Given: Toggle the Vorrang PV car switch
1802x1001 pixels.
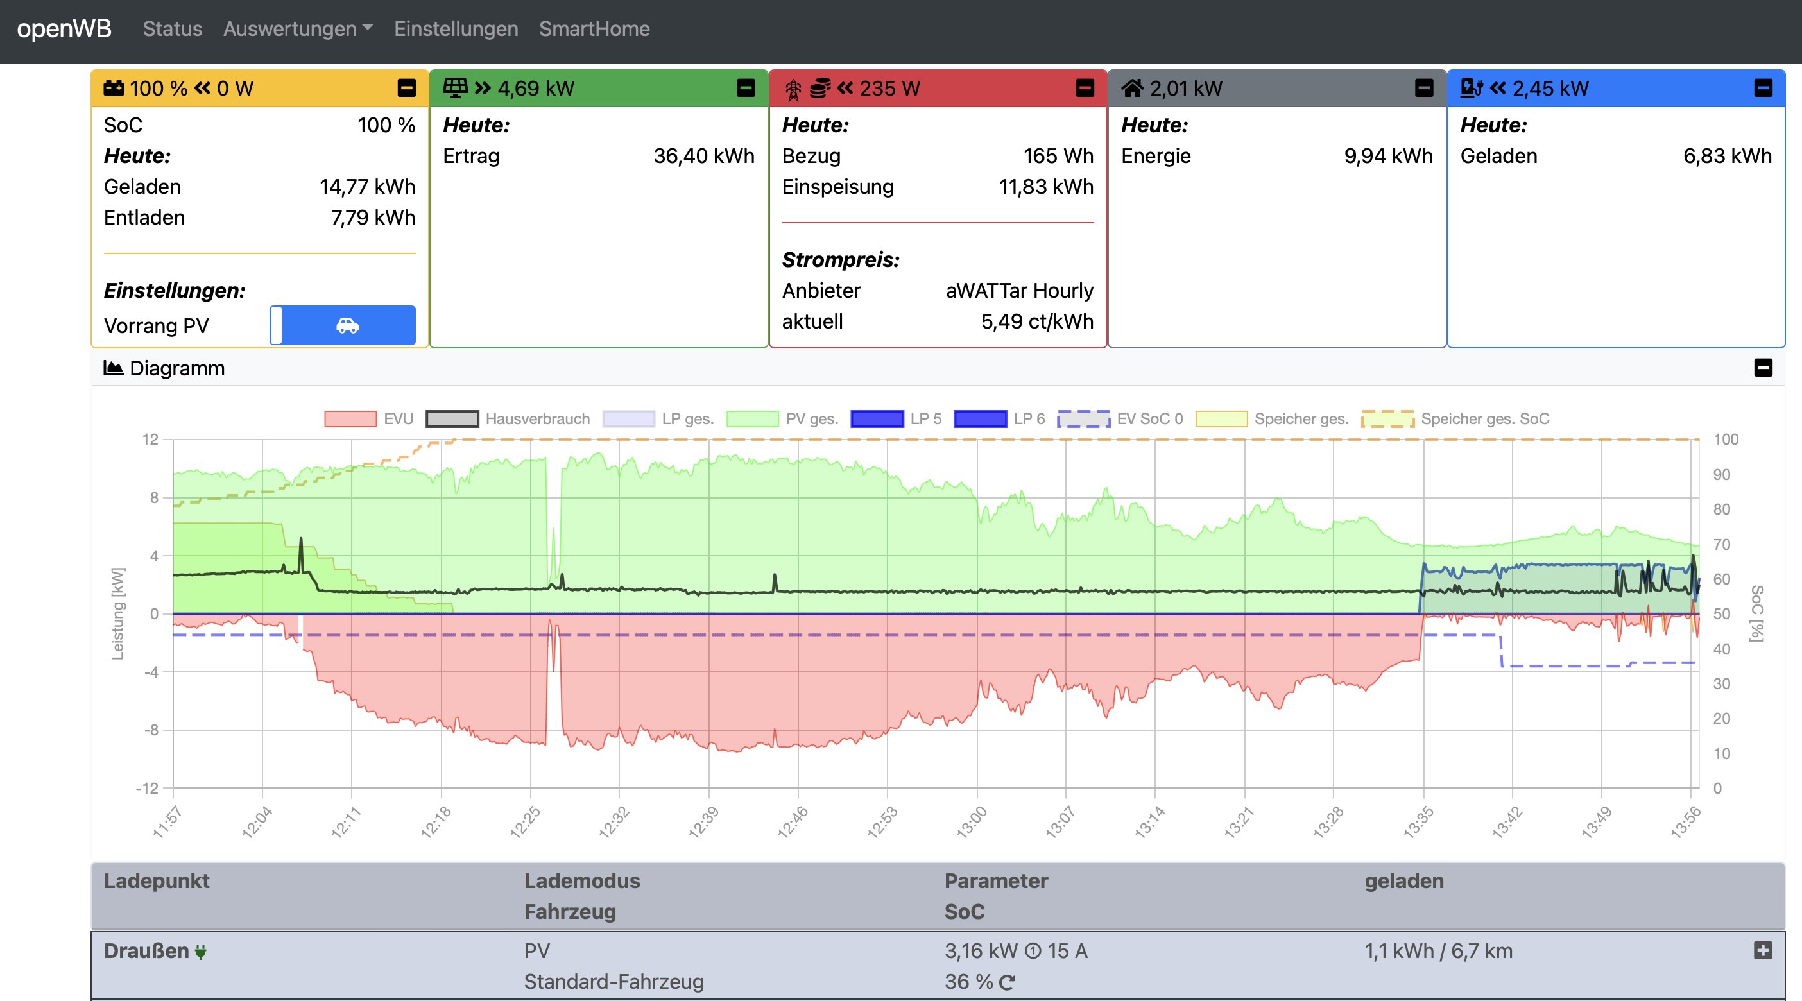Looking at the screenshot, I should point(343,325).
